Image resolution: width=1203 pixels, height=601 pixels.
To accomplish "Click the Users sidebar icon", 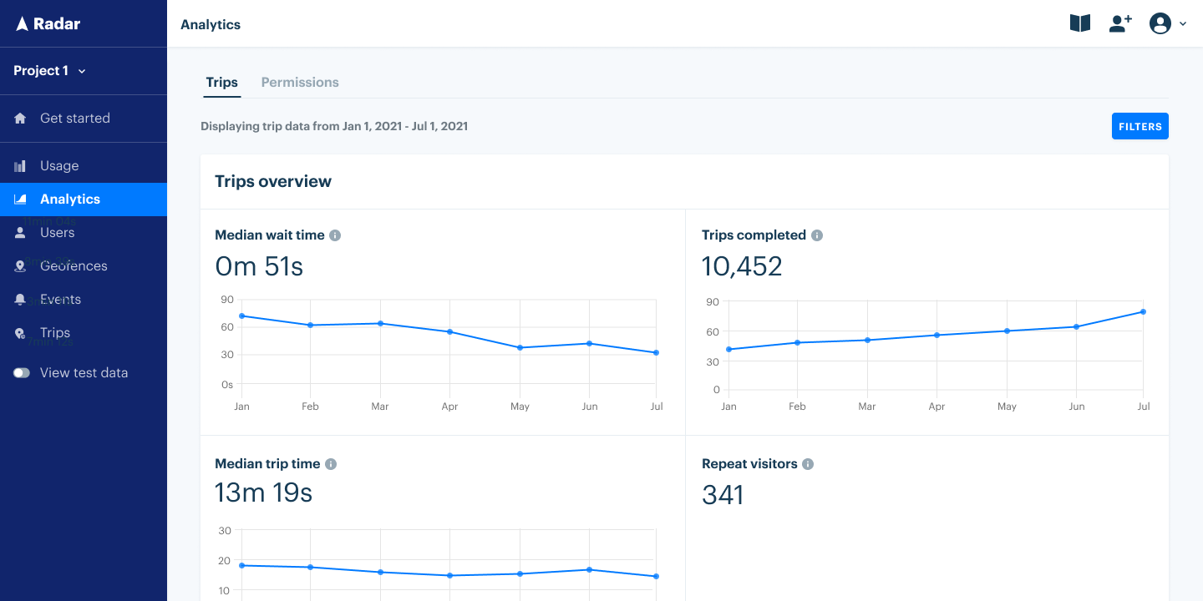I will (x=19, y=232).
